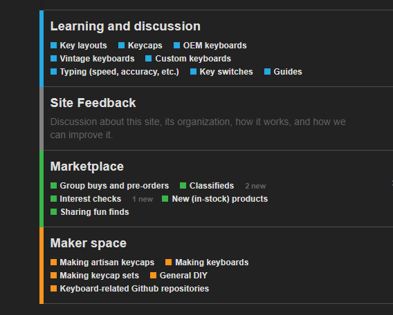393x315 pixels.
Task: Click the green square beside Interest checks
Action: pyautogui.click(x=54, y=199)
